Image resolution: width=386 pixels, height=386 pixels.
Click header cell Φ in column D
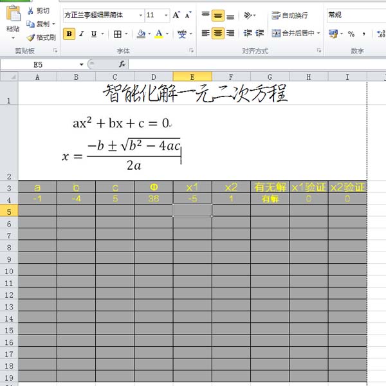(154, 187)
